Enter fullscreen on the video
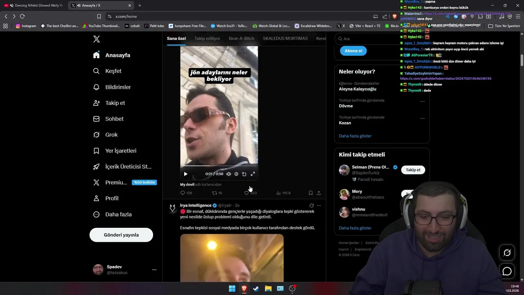Screen dimensions: 524x295 253,174
